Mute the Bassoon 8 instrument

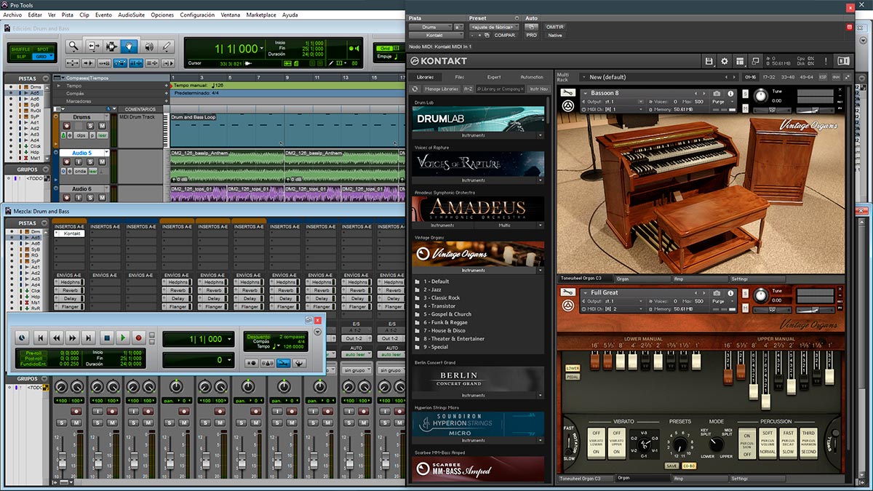point(746,110)
